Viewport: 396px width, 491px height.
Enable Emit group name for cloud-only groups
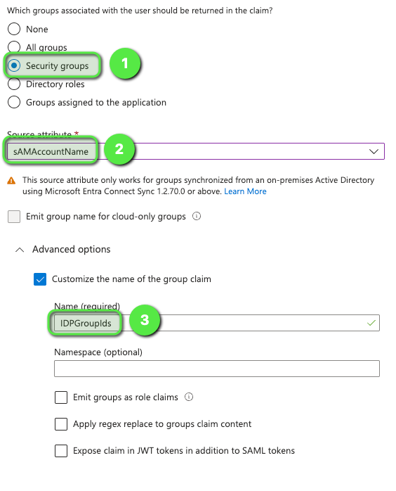click(14, 217)
